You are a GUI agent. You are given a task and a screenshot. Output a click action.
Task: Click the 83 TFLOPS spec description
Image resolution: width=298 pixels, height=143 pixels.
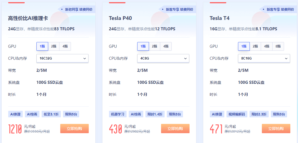tap(41, 29)
